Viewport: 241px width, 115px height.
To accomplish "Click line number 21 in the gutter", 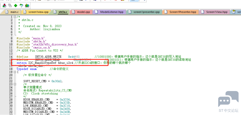I will pos(11,78).
